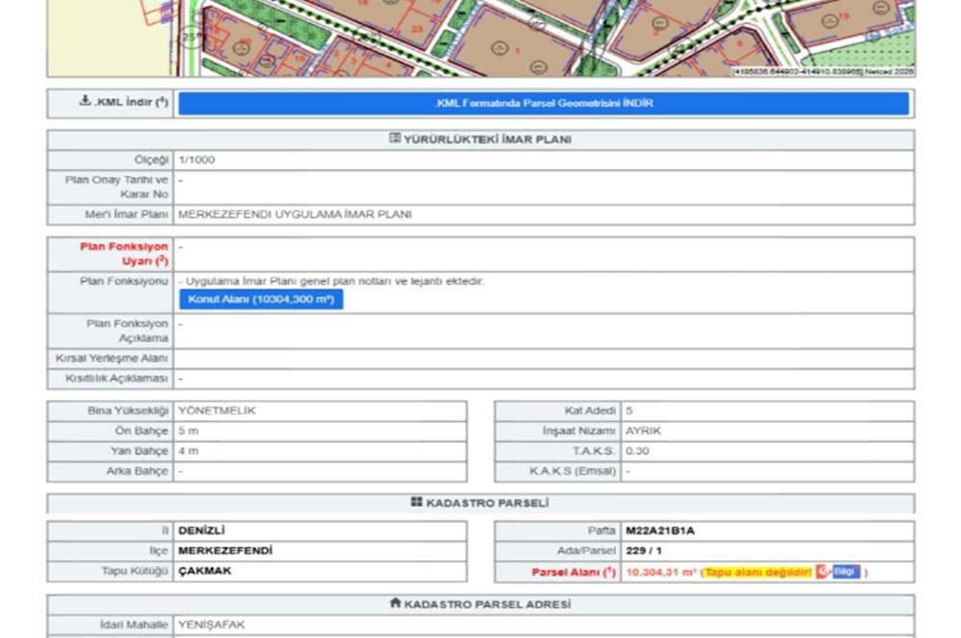Click the zoning map image
This screenshot has height=638, width=961.
pos(480,38)
